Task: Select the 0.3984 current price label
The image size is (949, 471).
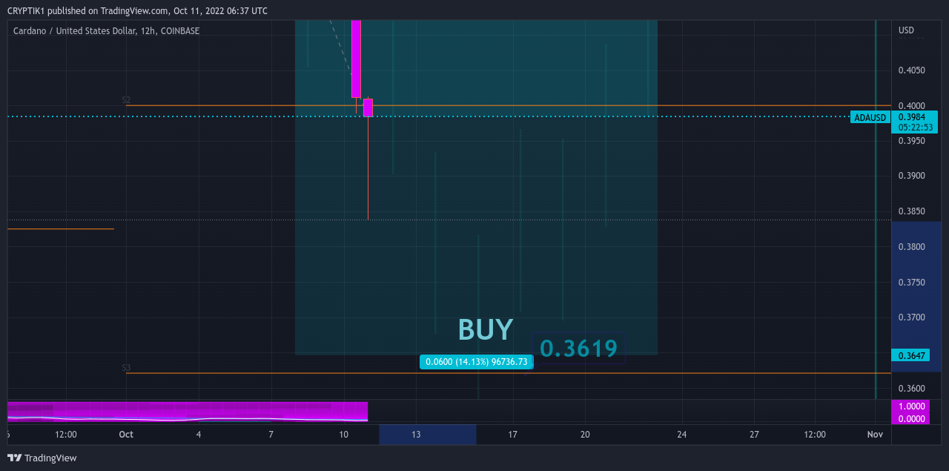Action: (911, 116)
